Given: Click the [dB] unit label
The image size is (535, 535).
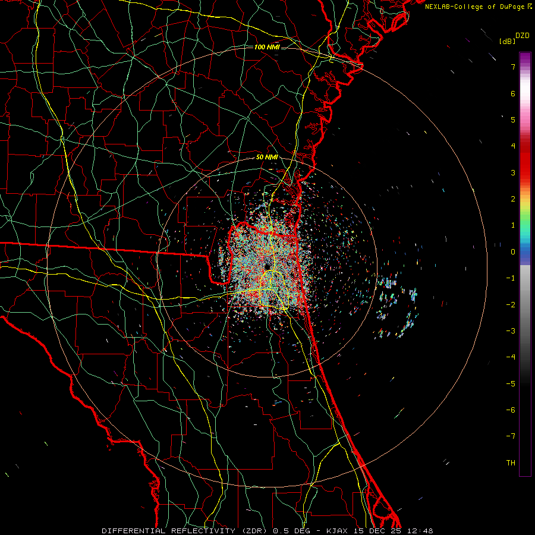Looking at the screenshot, I should tap(508, 41).
